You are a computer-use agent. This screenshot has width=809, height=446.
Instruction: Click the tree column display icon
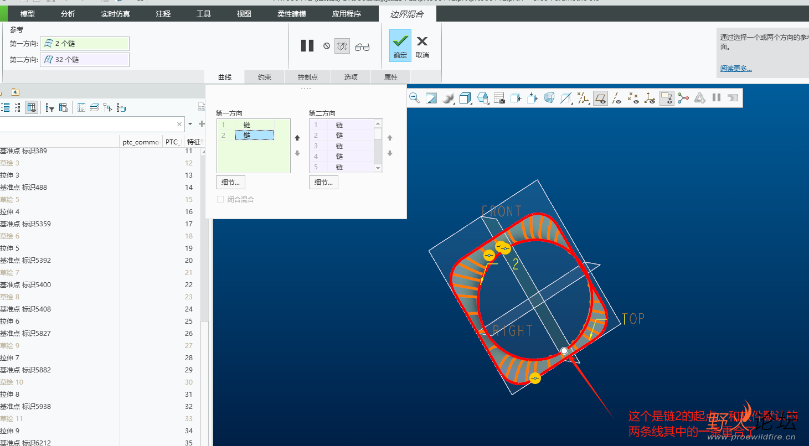pos(32,107)
